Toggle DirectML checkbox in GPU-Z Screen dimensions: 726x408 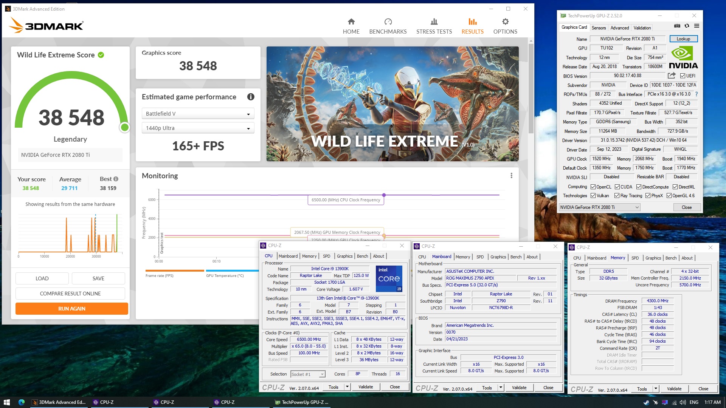[675, 187]
